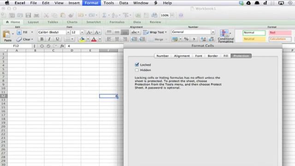The height and width of the screenshot is (166, 295).
Task: Switch to the Number tab in Format Cells
Action: 163,56
